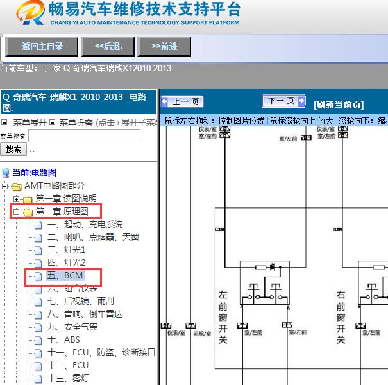The width and height of the screenshot is (388, 385).
Task: Open the 四、灯光2 diagram
Action: [x=66, y=262]
